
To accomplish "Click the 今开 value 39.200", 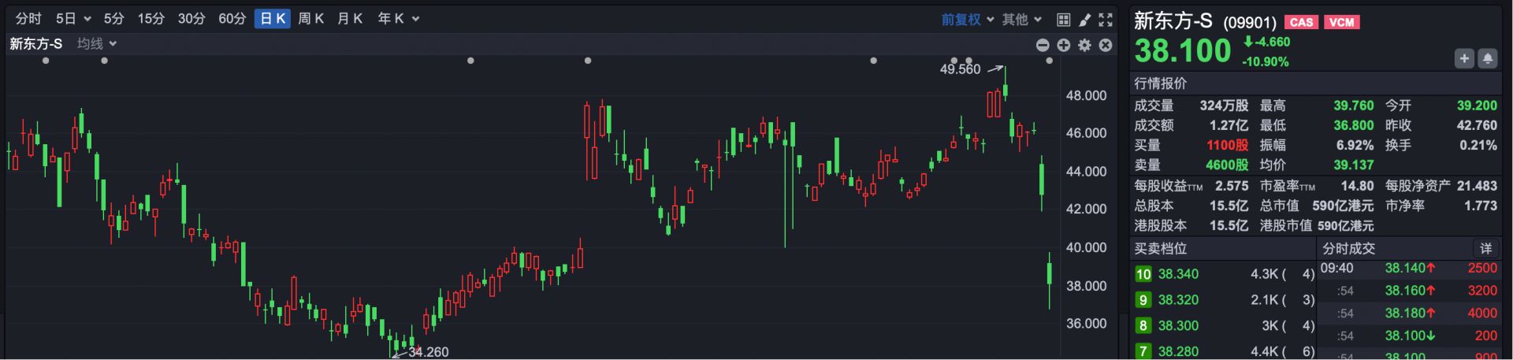I will (x=1477, y=106).
